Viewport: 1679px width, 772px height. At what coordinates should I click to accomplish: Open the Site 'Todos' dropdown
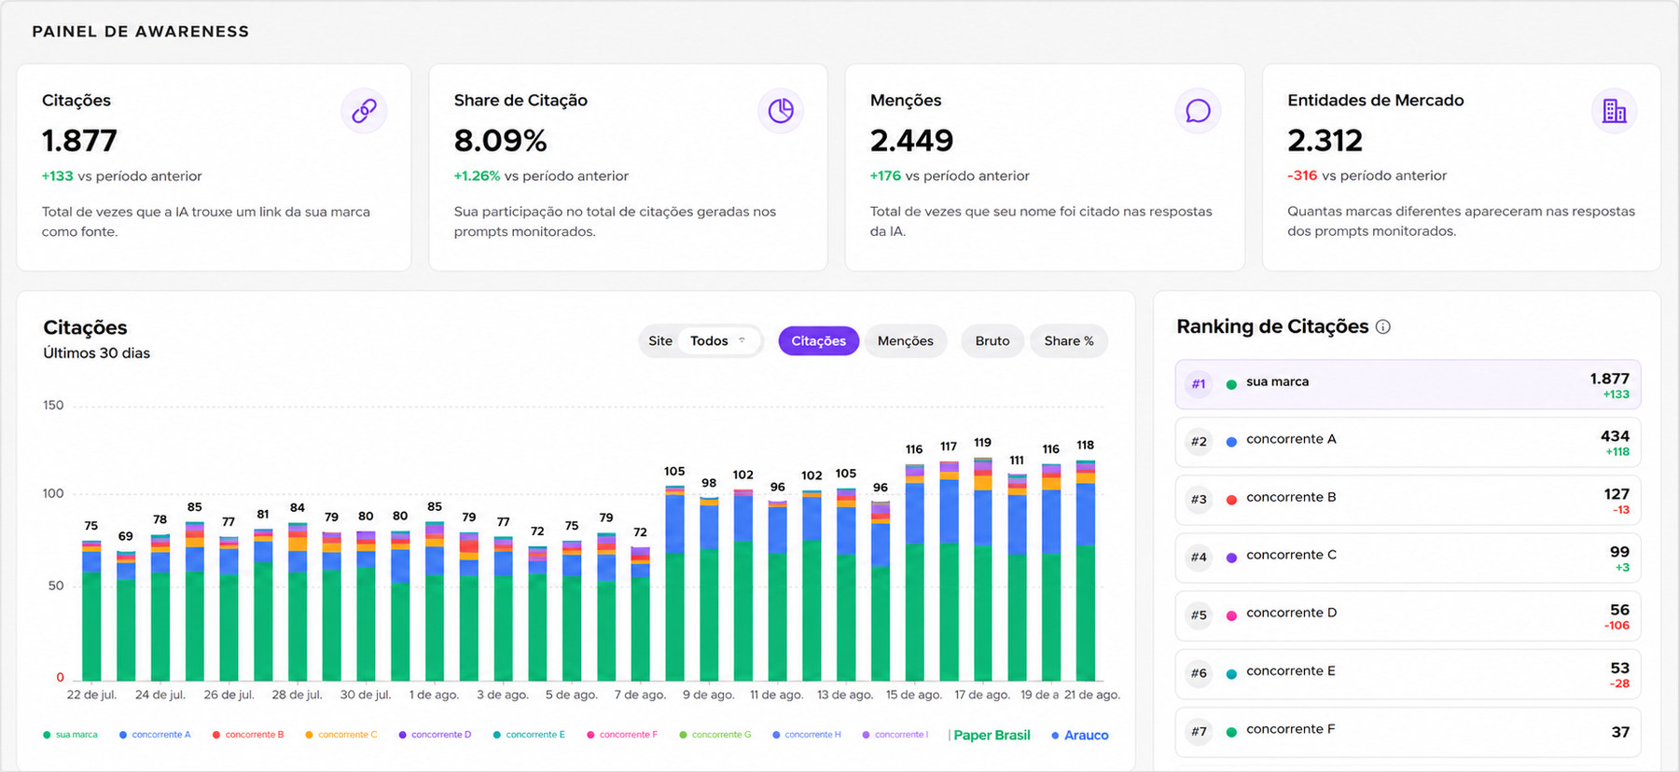718,341
